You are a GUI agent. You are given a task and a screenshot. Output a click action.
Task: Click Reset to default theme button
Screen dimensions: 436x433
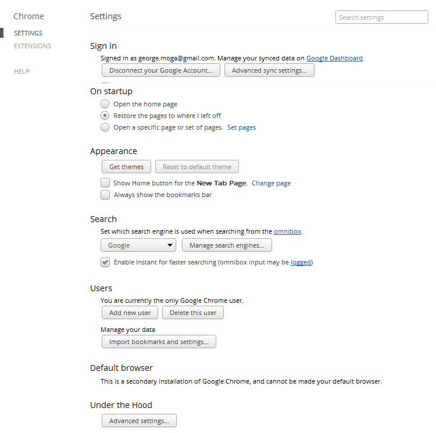[197, 167]
